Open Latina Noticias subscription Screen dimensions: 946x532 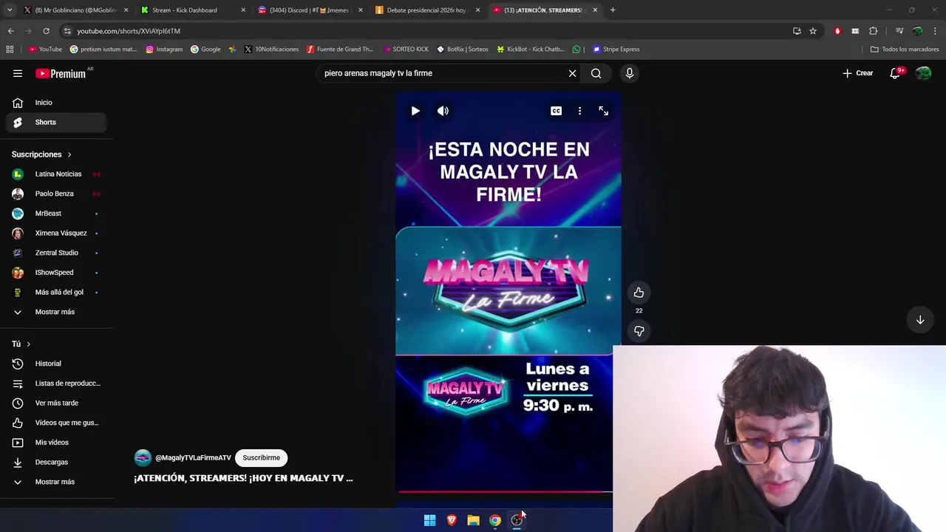(x=55, y=174)
